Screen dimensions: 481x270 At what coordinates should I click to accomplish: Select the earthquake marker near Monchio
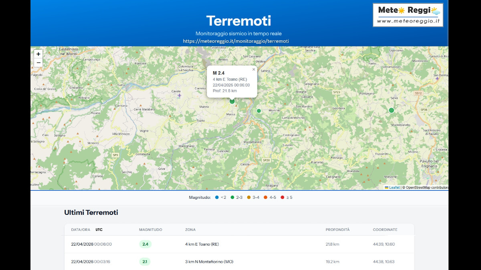coord(259,111)
